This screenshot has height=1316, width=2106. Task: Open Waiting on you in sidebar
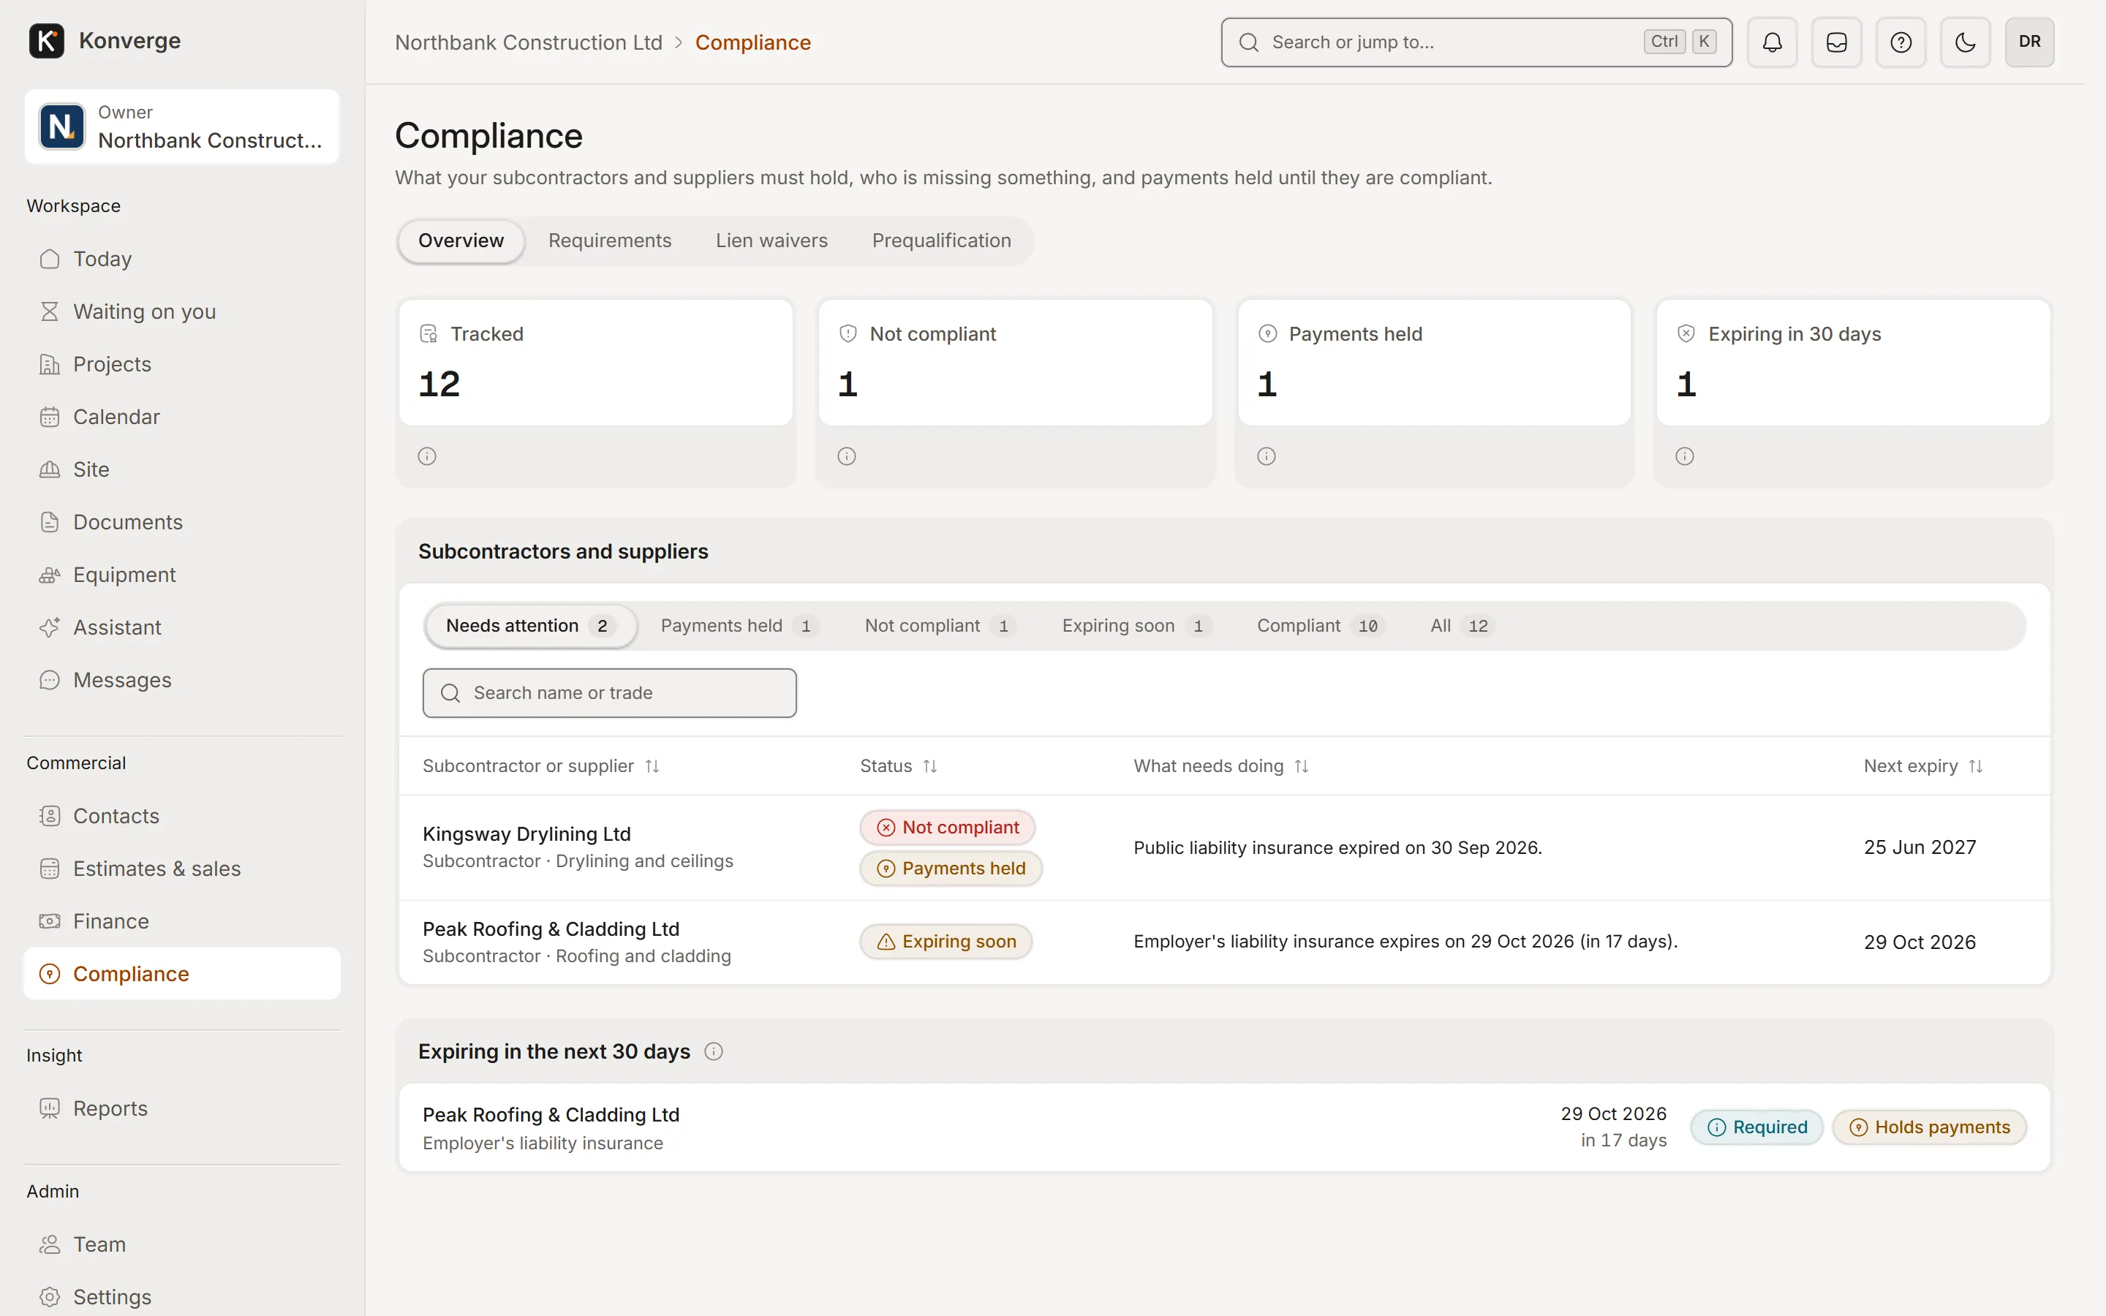(182, 311)
